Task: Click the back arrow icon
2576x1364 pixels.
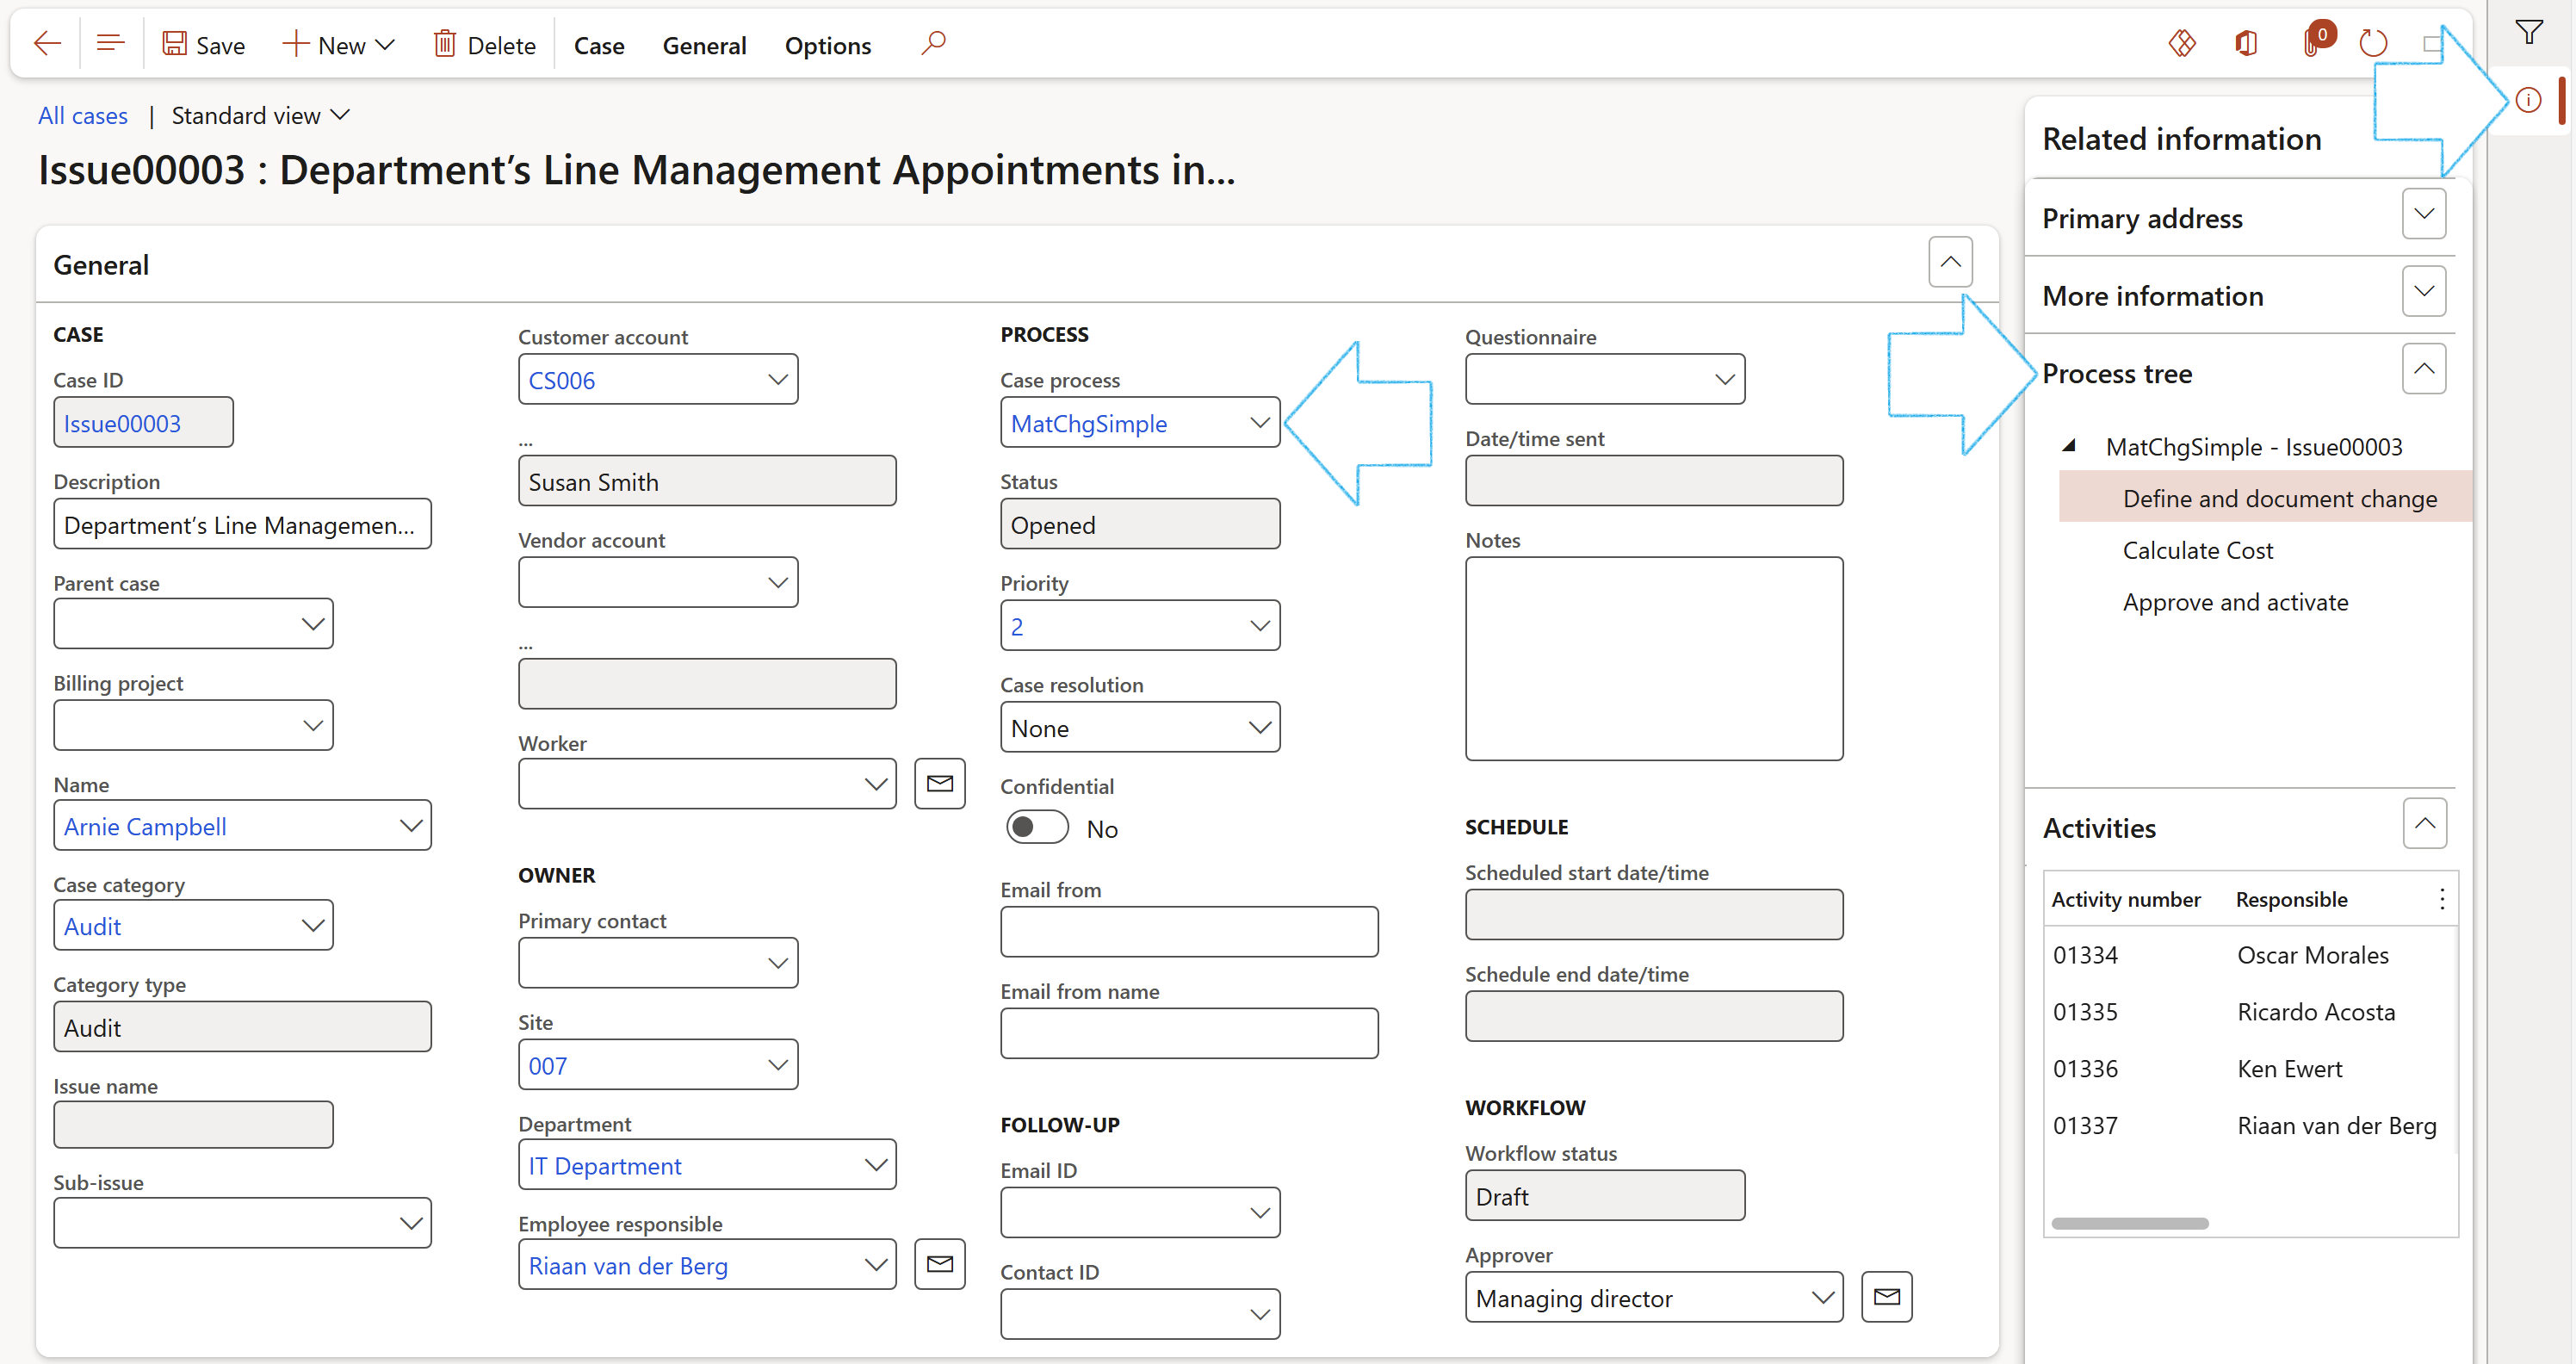Action: (x=47, y=44)
